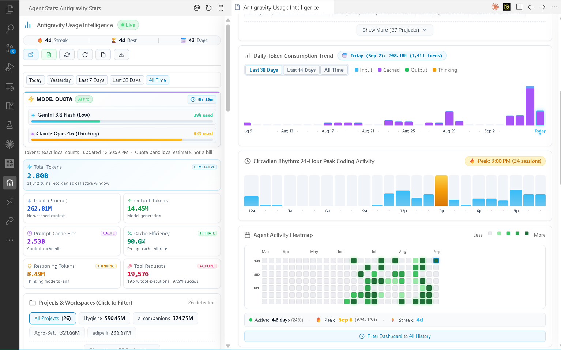The image size is (561, 350).
Task: Select the Today time filter
Action: [x=35, y=80]
